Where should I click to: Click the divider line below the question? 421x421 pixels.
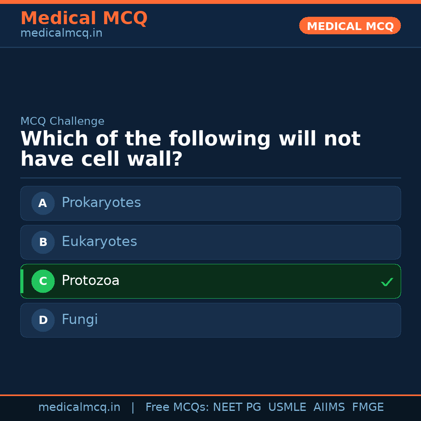pos(210,178)
